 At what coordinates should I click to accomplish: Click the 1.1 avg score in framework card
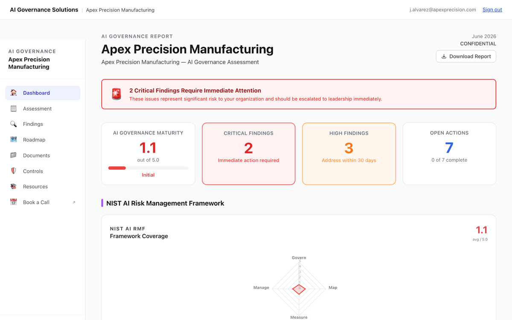pos(481,230)
